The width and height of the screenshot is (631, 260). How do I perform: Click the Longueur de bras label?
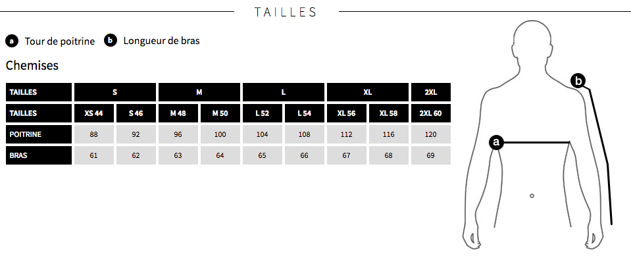click(161, 41)
